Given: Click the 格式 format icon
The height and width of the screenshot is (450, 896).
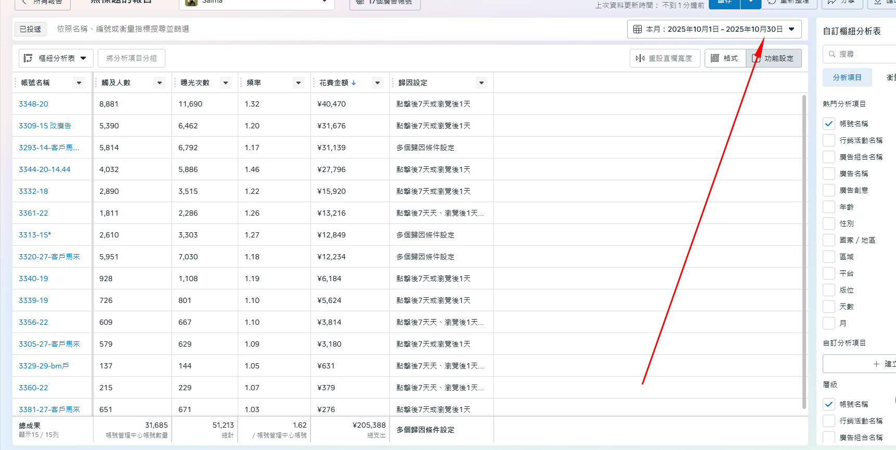Looking at the screenshot, I should [x=715, y=58].
